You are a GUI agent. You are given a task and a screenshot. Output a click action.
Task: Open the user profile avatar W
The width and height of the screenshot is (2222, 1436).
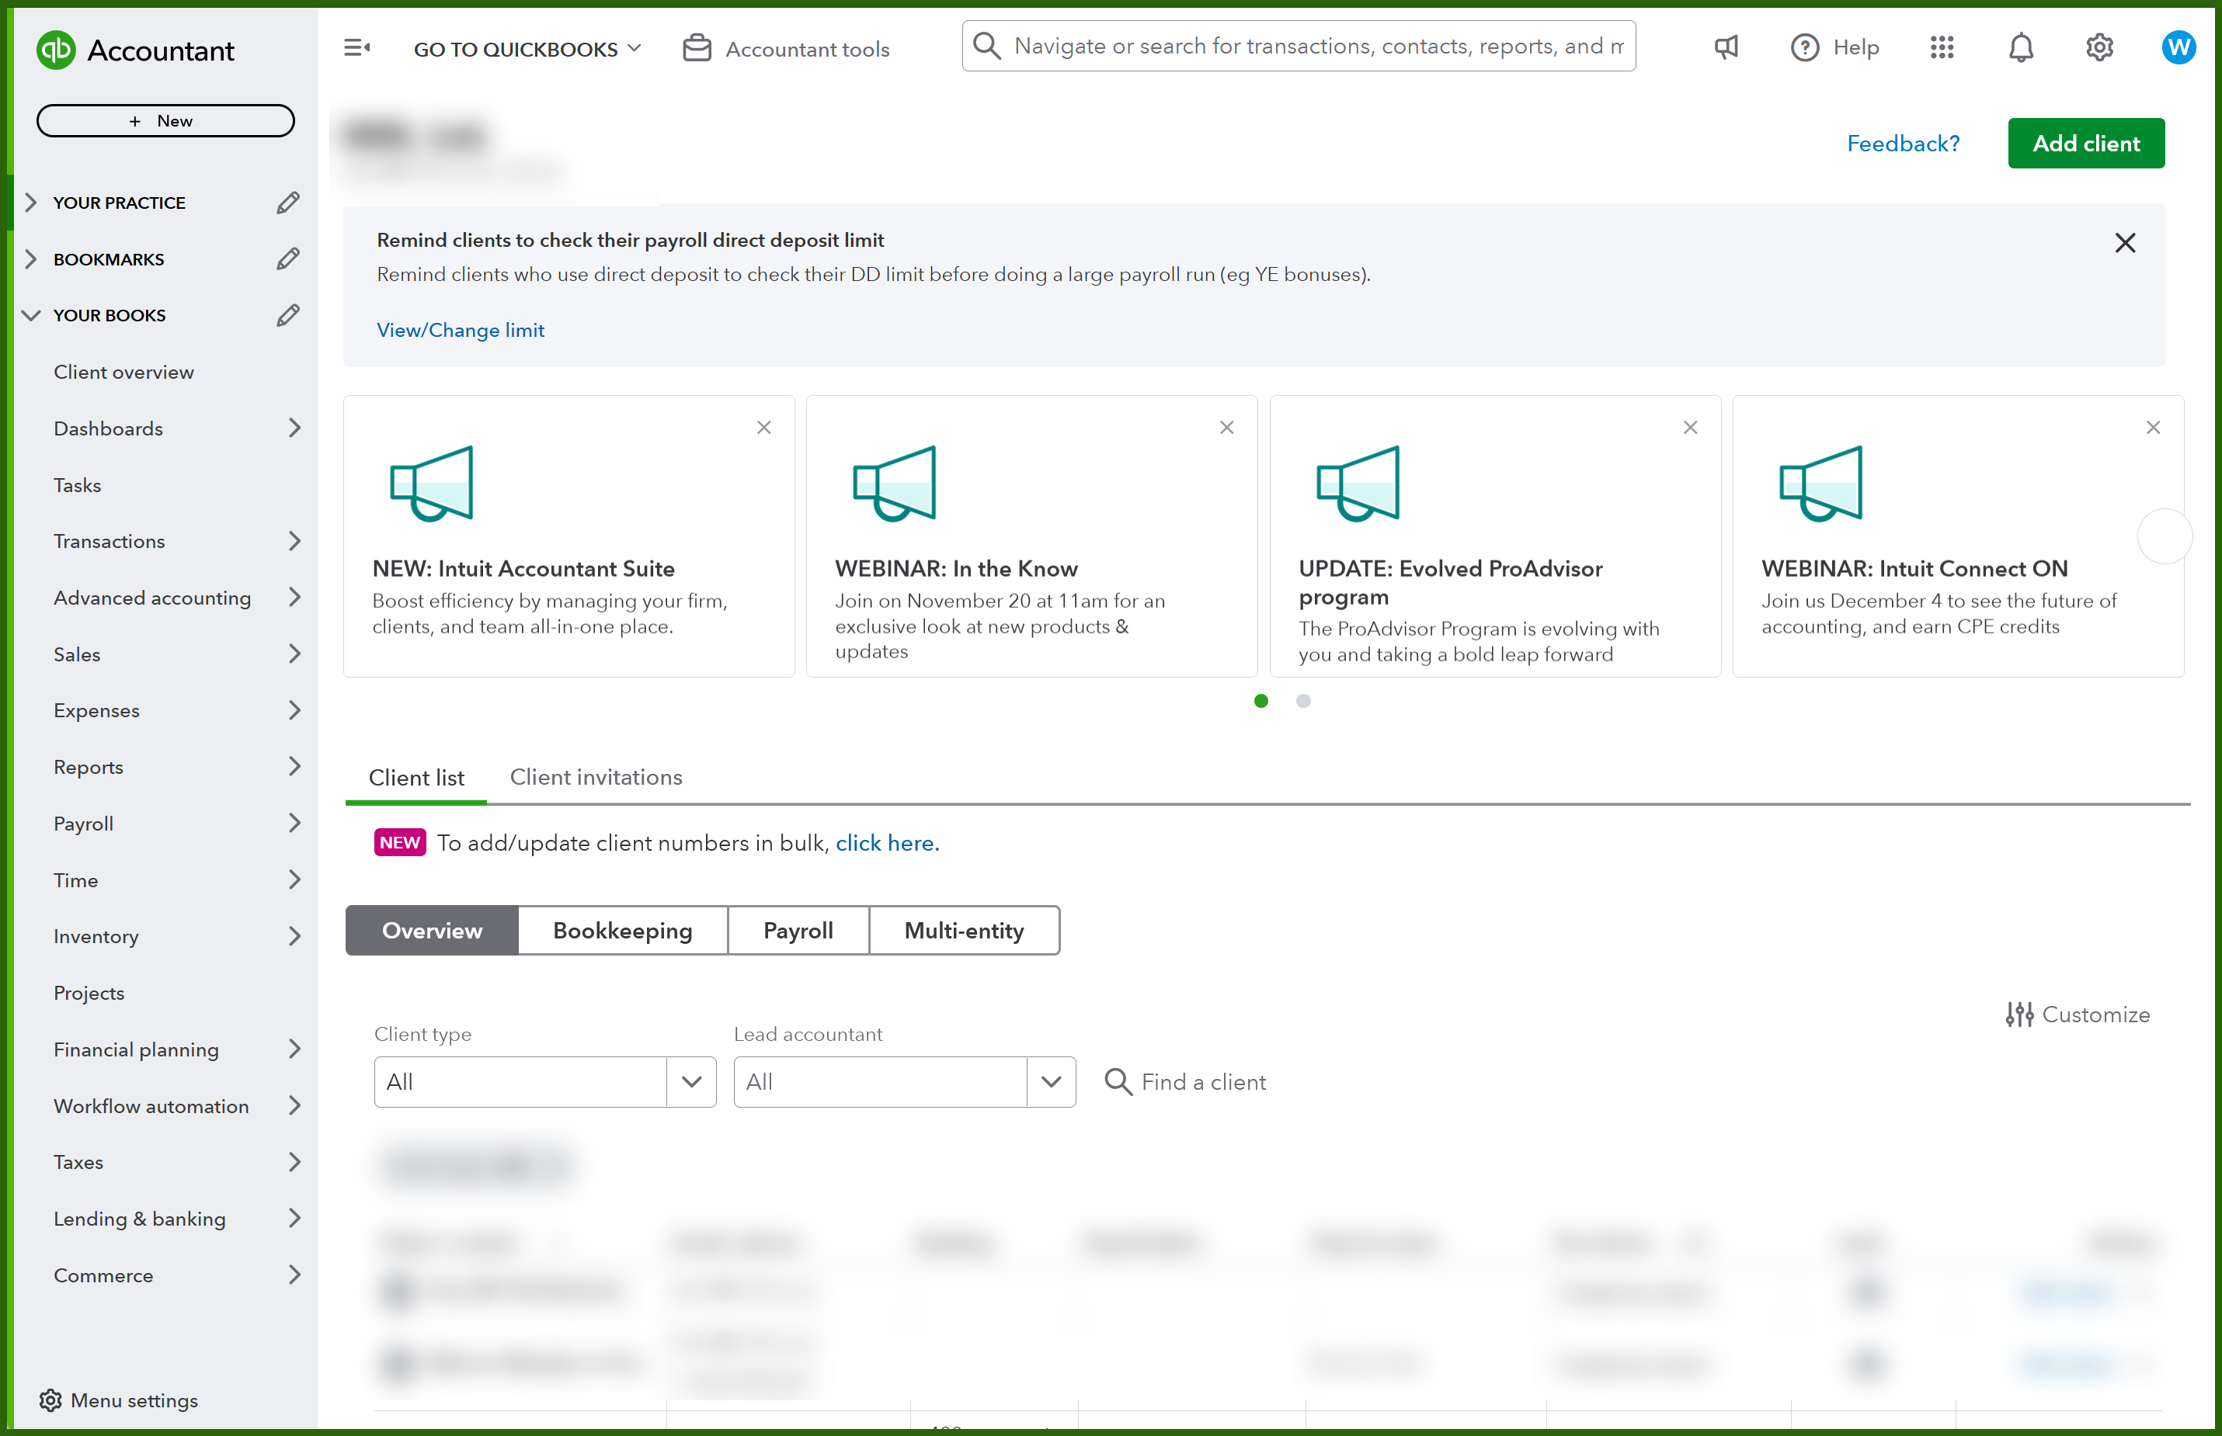2179,47
